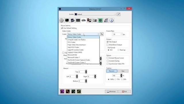The width and height of the screenshot is (184, 104).
Task: Select Microsoft Video 1 codec
Action: tap(83, 57)
